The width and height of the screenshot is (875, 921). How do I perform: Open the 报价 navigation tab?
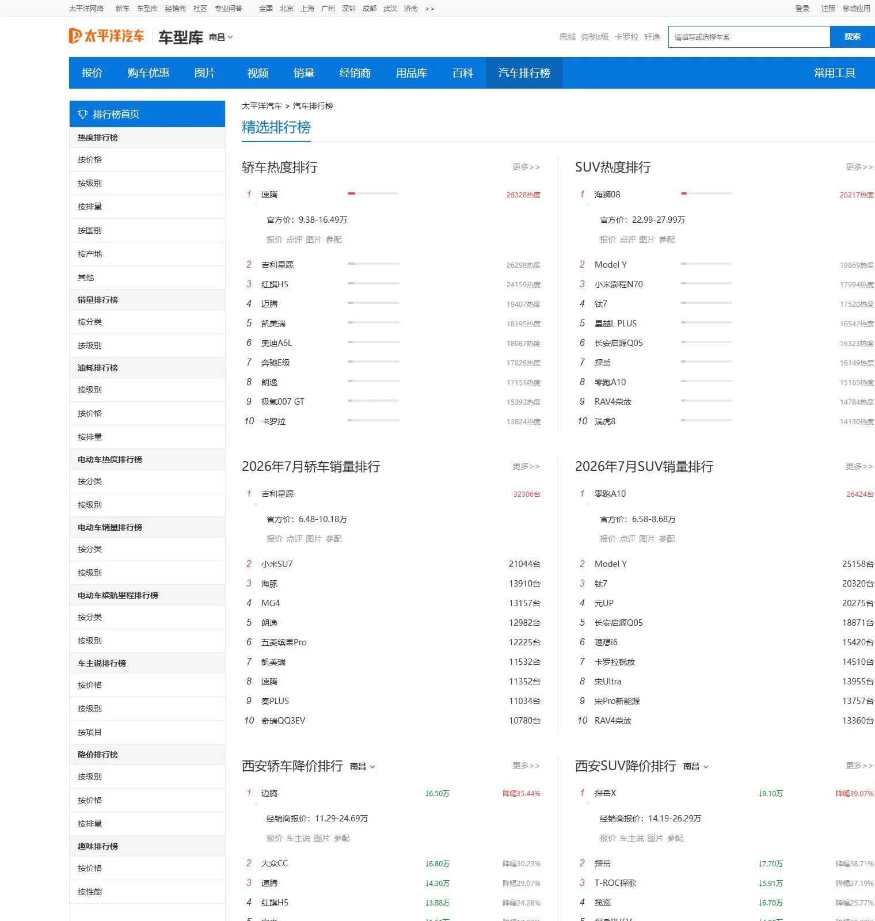[x=92, y=73]
